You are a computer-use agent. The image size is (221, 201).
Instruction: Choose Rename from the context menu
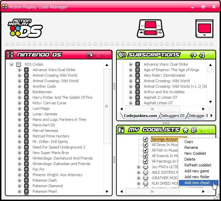pos(199,147)
